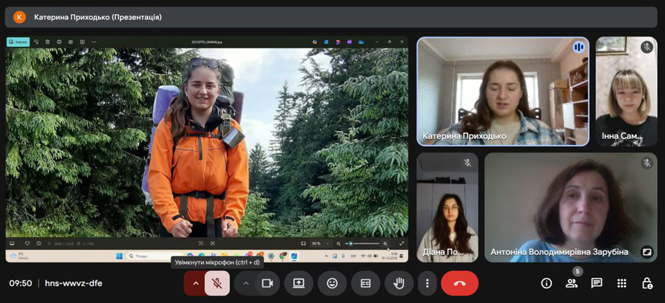This screenshot has width=665, height=303.
Task: Leave the call with the red button
Action: tap(460, 283)
